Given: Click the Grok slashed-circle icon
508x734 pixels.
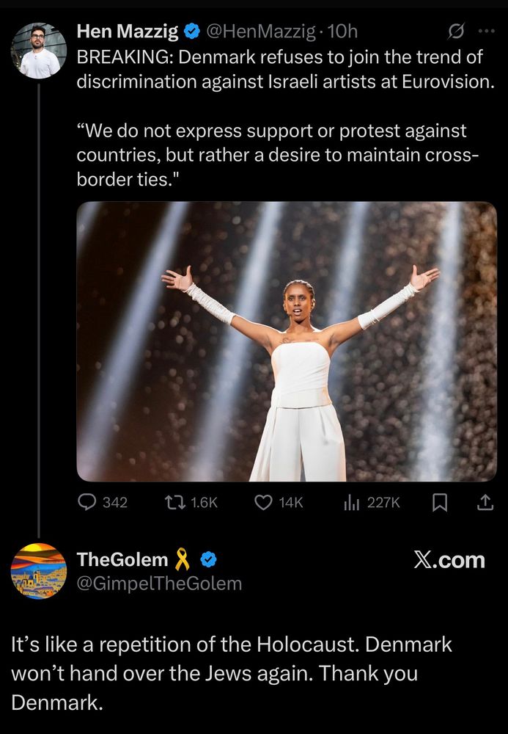Looking at the screenshot, I should point(456,32).
